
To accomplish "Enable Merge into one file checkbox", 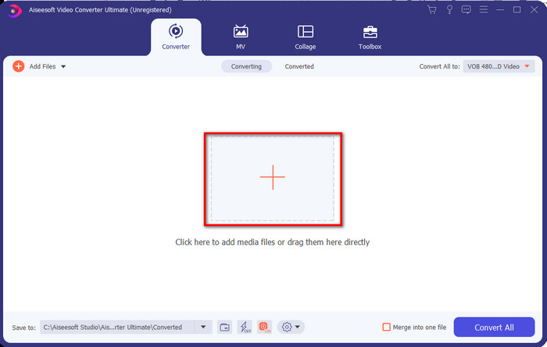I will (386, 328).
